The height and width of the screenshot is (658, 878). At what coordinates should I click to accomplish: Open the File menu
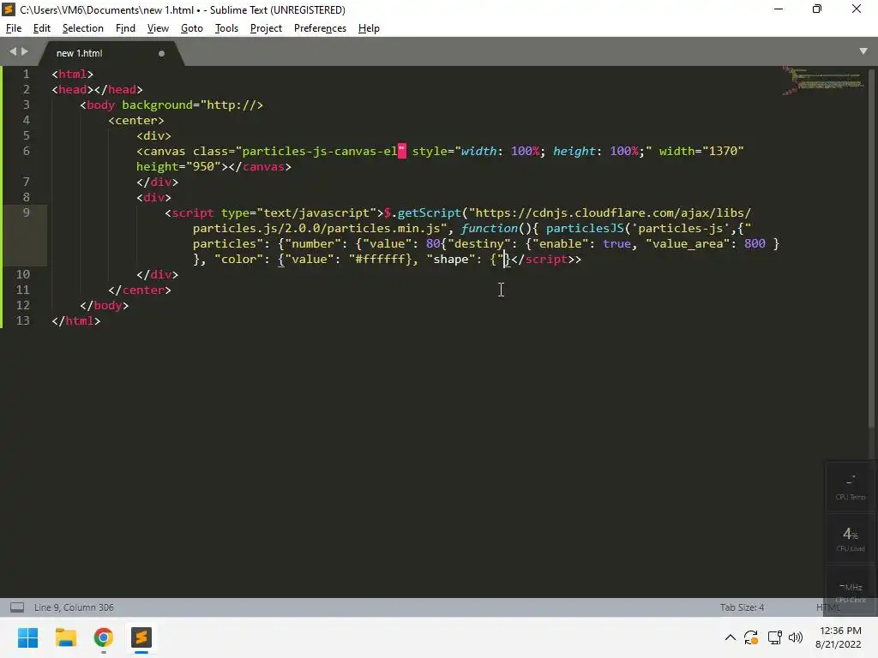coord(14,28)
